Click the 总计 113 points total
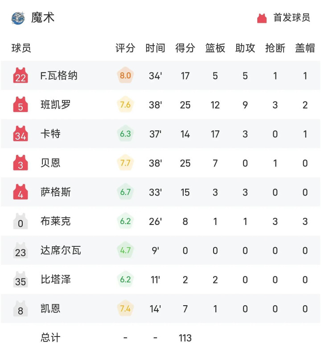 tap(185, 338)
